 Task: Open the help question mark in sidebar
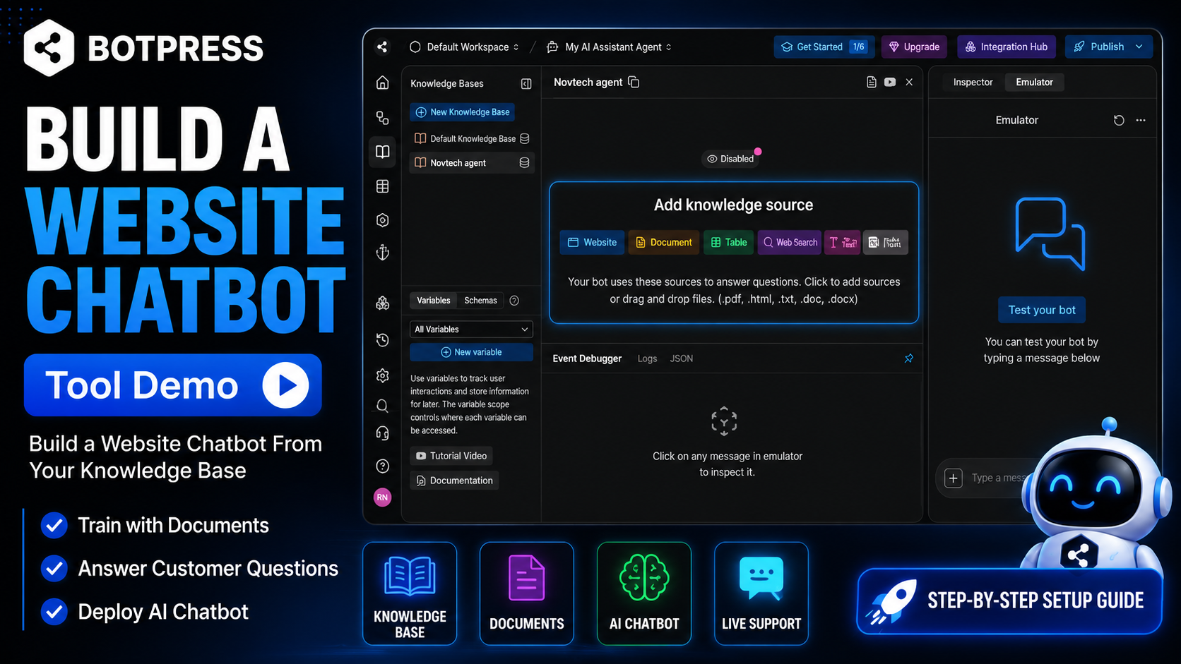(382, 466)
